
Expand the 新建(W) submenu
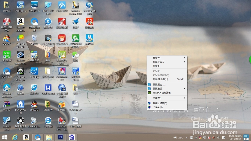pos(167,98)
